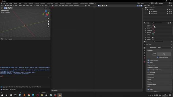
Task: Select the Box Packaging object in the outliner
Action: (154, 11)
